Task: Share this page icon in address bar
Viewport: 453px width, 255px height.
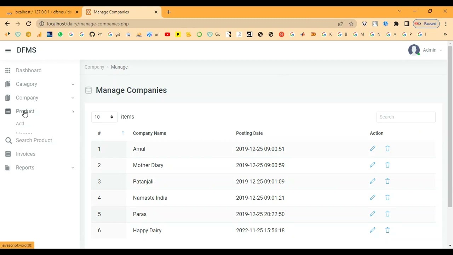Action: [x=340, y=24]
